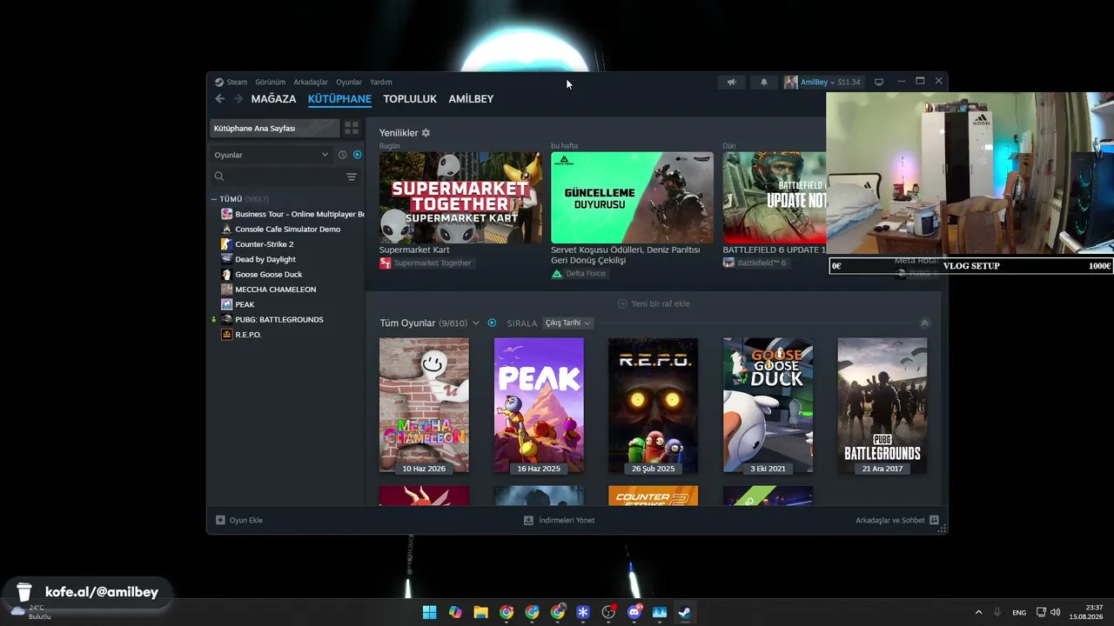Open the Goose Goose Duck game cover
The image size is (1114, 626).
point(768,405)
